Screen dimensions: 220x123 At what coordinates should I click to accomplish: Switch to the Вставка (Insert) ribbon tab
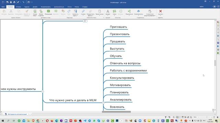tap(18, 7)
